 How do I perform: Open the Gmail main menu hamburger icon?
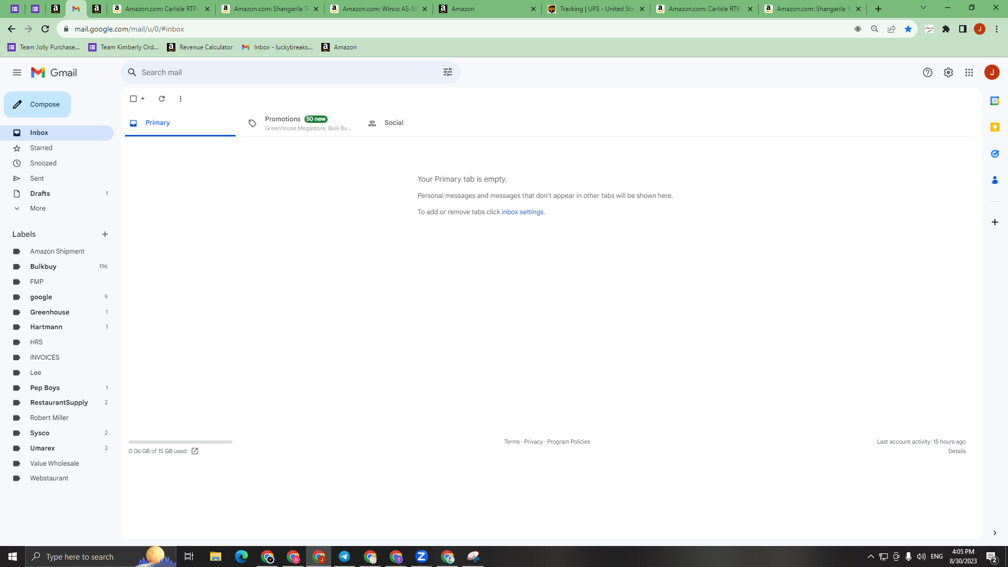tap(17, 72)
